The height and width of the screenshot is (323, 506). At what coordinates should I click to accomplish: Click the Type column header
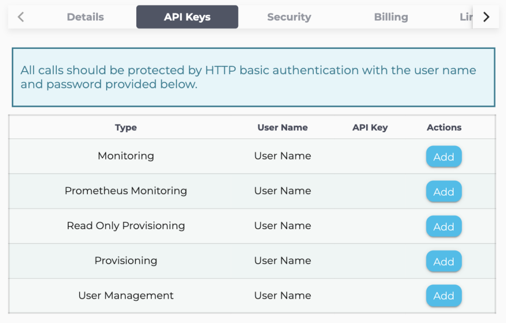point(126,127)
